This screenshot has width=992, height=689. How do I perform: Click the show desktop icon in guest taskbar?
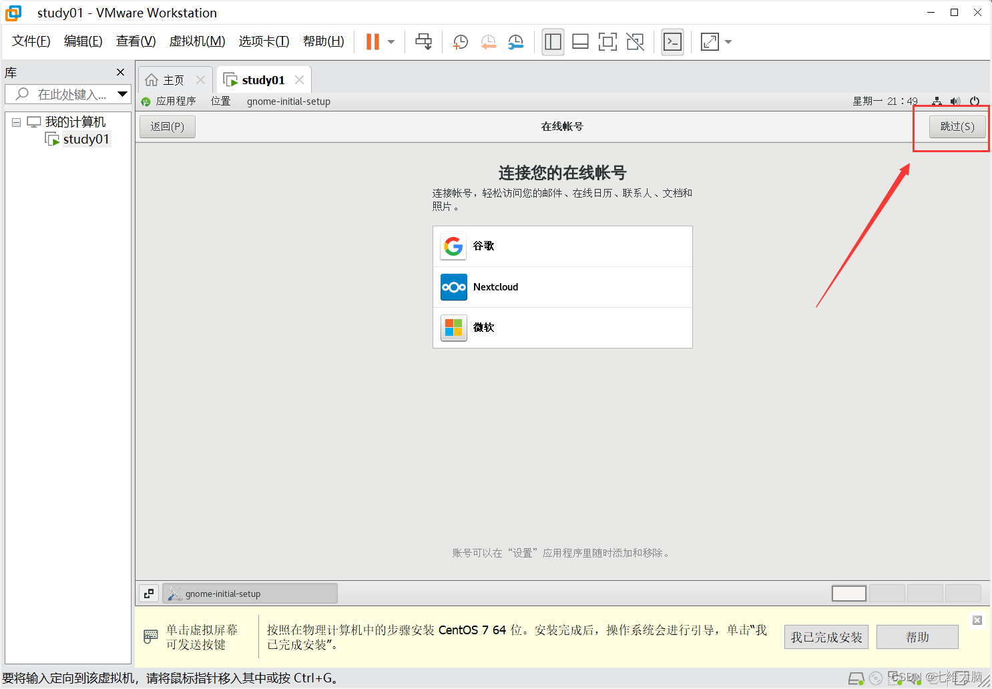[149, 594]
